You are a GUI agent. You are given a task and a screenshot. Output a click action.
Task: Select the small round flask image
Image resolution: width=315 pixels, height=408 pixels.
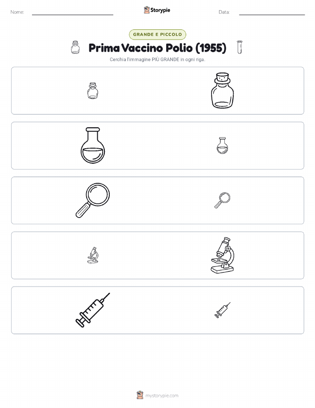(222, 145)
